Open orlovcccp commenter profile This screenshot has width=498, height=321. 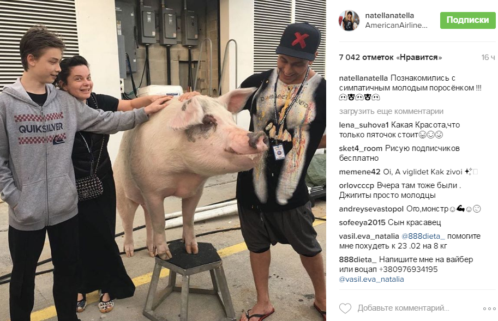coord(357,185)
